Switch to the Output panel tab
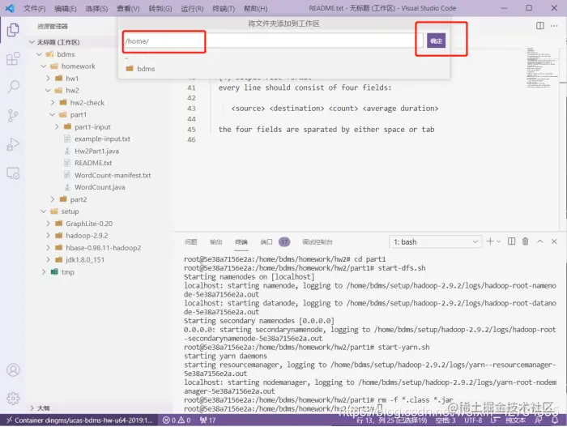 216,241
